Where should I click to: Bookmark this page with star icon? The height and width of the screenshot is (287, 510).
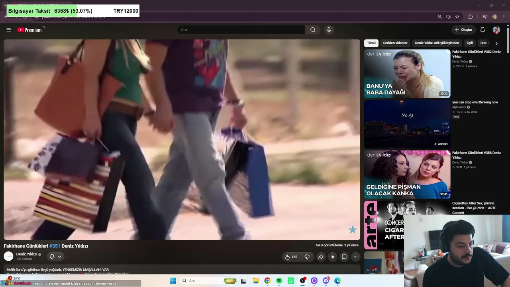point(457,17)
